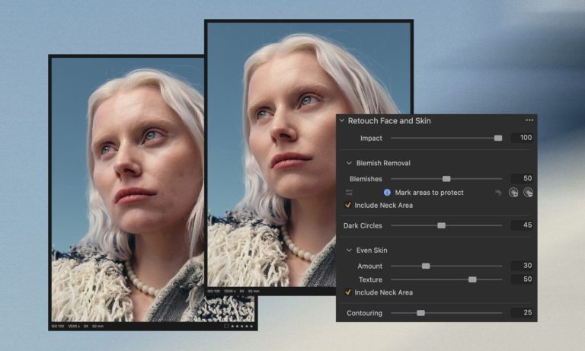Uncheck Include Neck Area under Blemish Removal
585x351 pixels.
(347, 205)
